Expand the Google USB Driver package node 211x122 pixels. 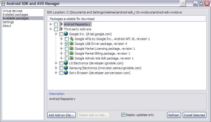(61, 44)
